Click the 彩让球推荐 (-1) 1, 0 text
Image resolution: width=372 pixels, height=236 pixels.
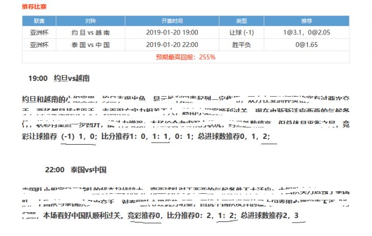point(58,137)
